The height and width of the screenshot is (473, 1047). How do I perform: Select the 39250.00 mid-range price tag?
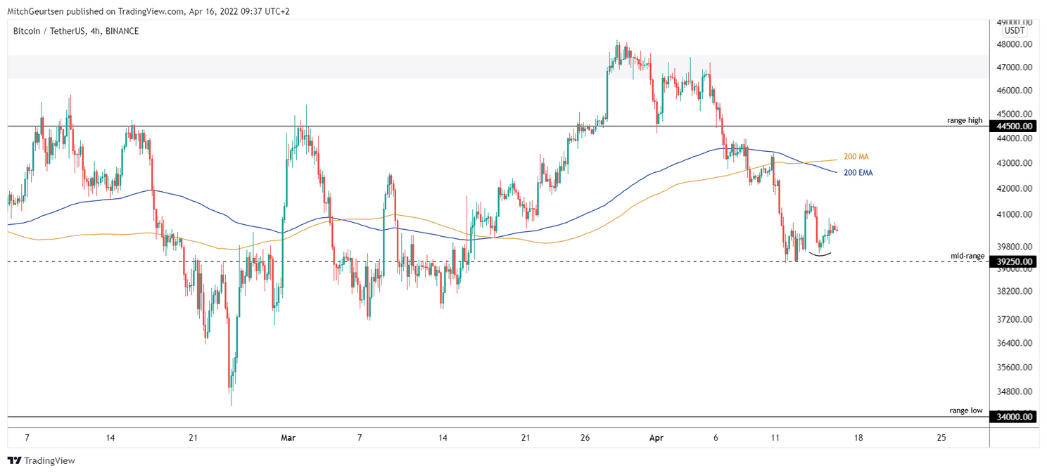coord(1014,261)
